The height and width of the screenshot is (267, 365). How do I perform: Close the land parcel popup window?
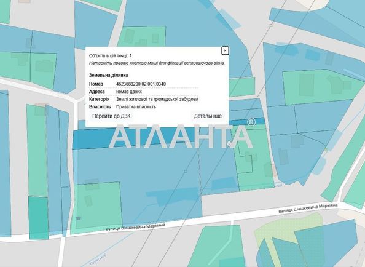[x=225, y=50]
